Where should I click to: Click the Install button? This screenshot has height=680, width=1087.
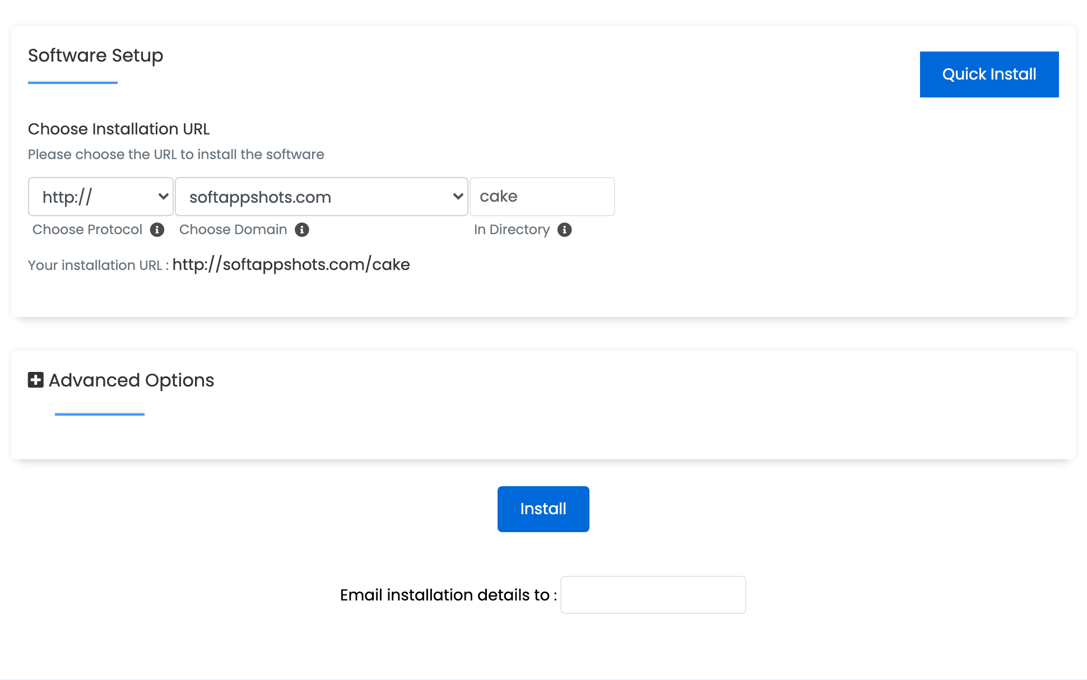click(x=542, y=509)
